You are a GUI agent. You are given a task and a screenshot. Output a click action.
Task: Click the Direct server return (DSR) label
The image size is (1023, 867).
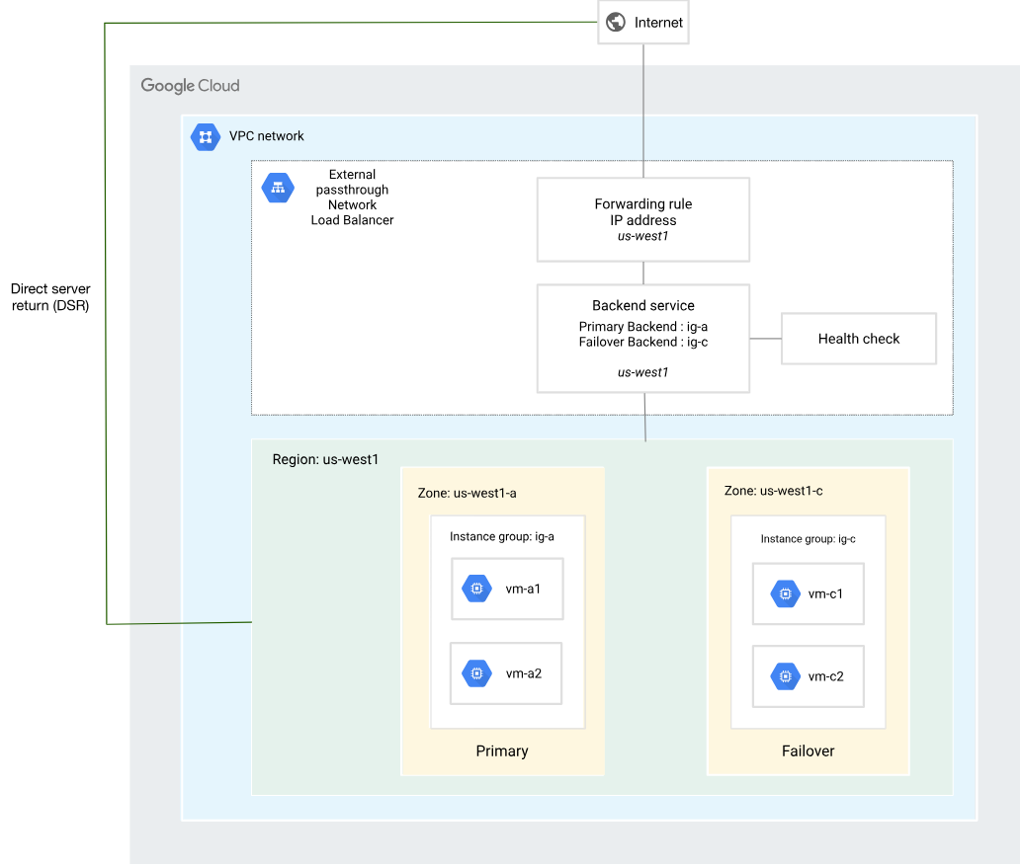coord(50,297)
